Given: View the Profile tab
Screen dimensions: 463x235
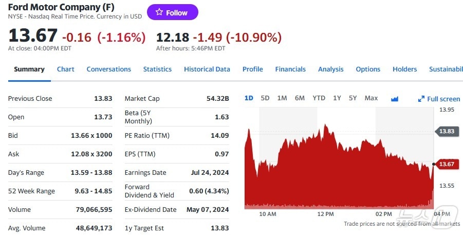Looking at the screenshot, I should click(x=252, y=69).
